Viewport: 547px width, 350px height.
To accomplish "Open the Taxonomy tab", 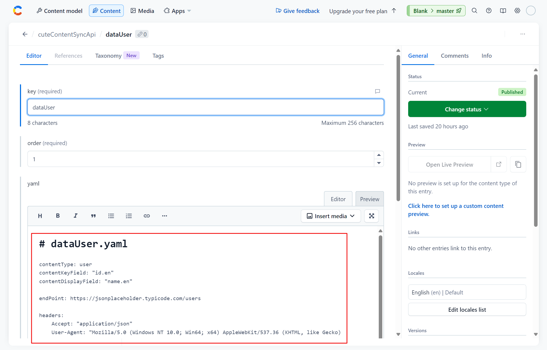I will point(108,56).
